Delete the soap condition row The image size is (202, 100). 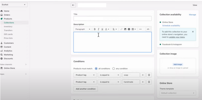coord(149,75)
